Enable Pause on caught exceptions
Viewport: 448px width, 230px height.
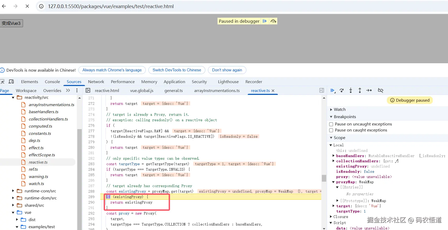(331, 130)
